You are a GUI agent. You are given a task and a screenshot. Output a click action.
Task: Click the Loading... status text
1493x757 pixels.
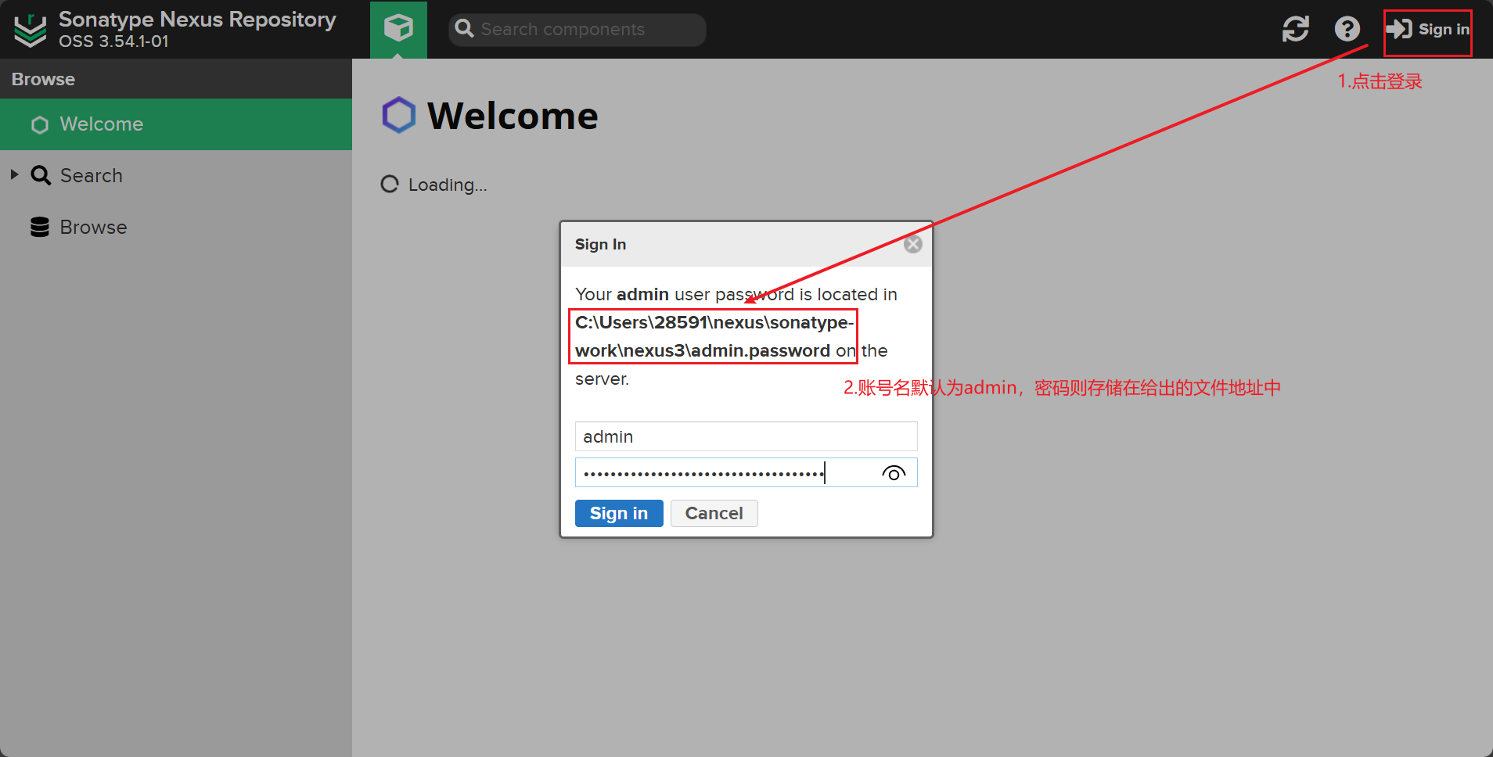(448, 185)
